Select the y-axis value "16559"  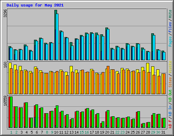5,101
